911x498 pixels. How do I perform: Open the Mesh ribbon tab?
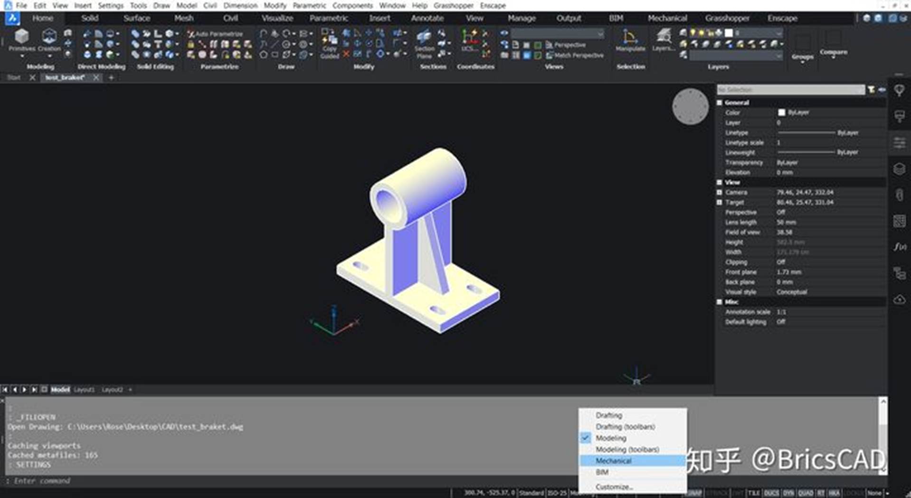point(183,18)
